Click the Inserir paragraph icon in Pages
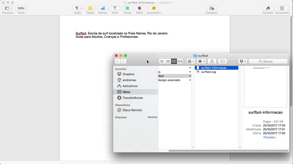293x164 pixels. point(78,8)
